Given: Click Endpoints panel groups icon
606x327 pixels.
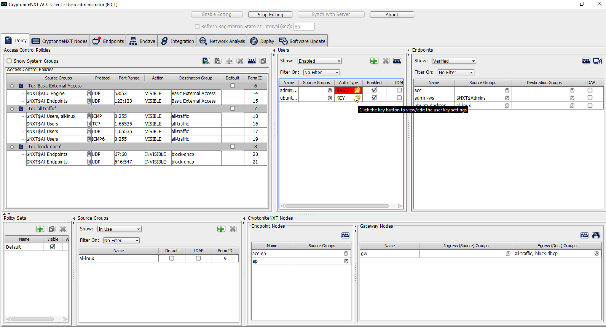Looking at the screenshot, I should point(586,61).
